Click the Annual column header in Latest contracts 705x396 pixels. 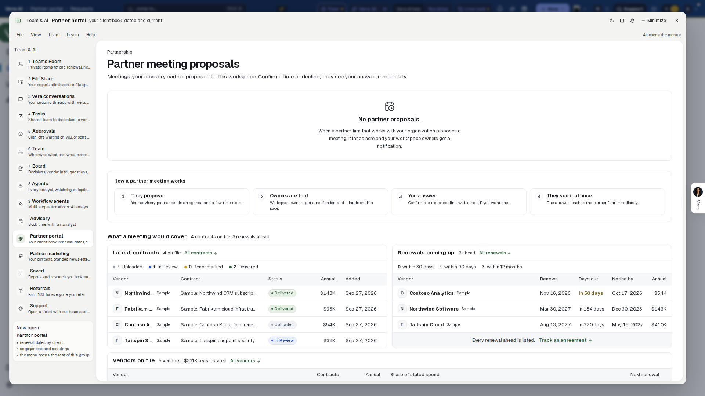pyautogui.click(x=328, y=279)
